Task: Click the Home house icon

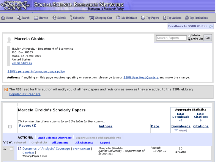Action: click(3, 18)
